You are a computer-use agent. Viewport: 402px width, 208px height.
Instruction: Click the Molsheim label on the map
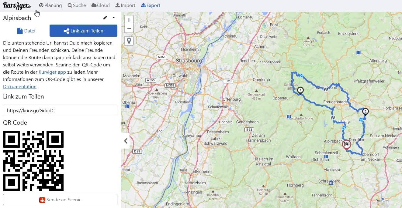tap(132, 75)
